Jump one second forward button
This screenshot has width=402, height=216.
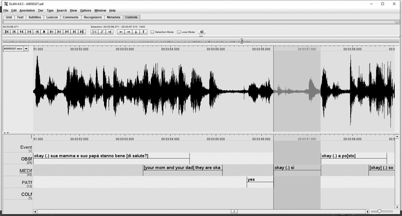(67, 32)
